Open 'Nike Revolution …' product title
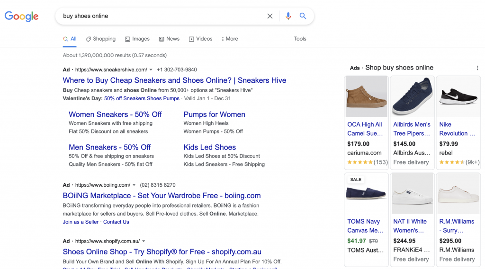This screenshot has height=269, width=485. pyautogui.click(x=457, y=129)
